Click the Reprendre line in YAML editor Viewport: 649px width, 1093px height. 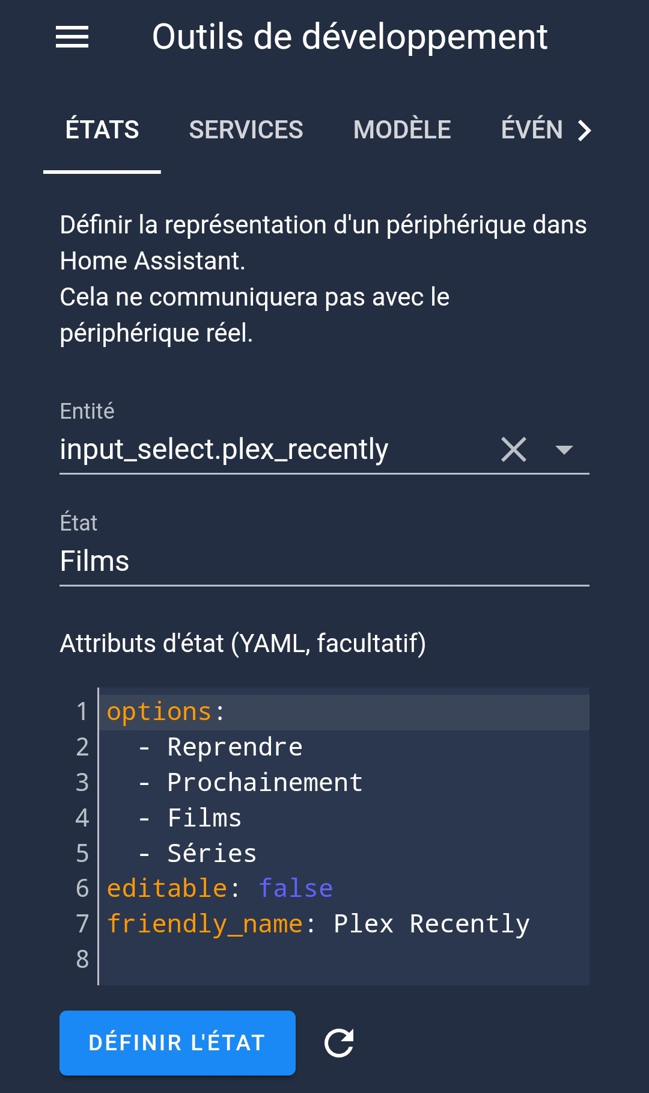pos(344,747)
